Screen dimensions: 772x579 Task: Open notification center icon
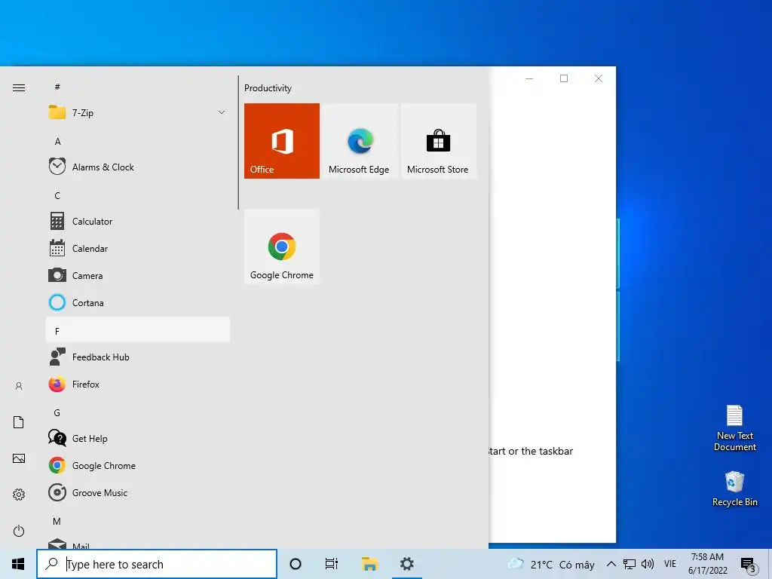[748, 564]
